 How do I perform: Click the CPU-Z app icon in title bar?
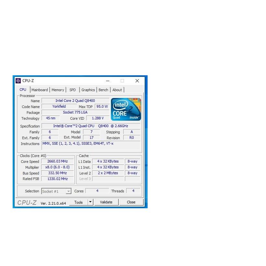pyautogui.click(x=18, y=81)
